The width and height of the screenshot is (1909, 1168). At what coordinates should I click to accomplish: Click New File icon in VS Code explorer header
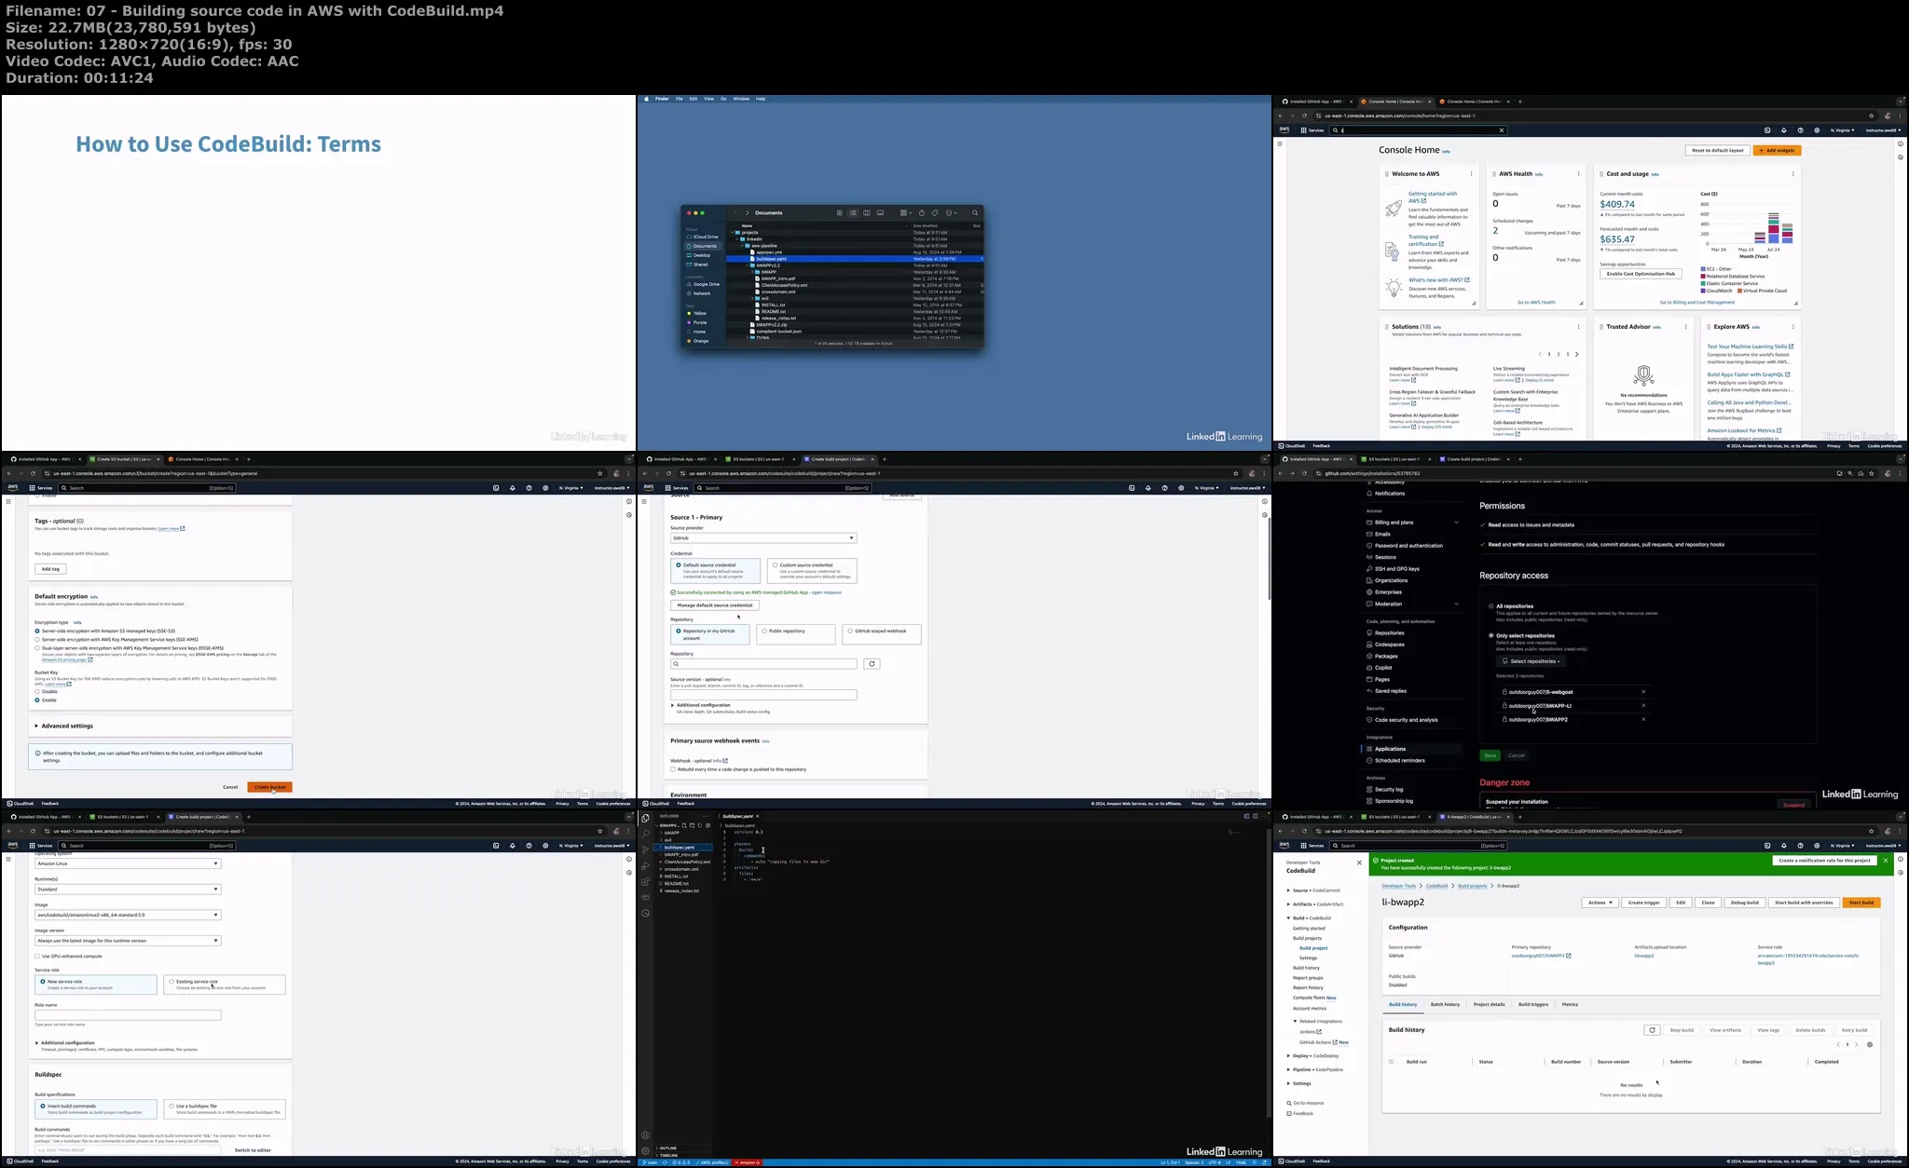point(684,825)
